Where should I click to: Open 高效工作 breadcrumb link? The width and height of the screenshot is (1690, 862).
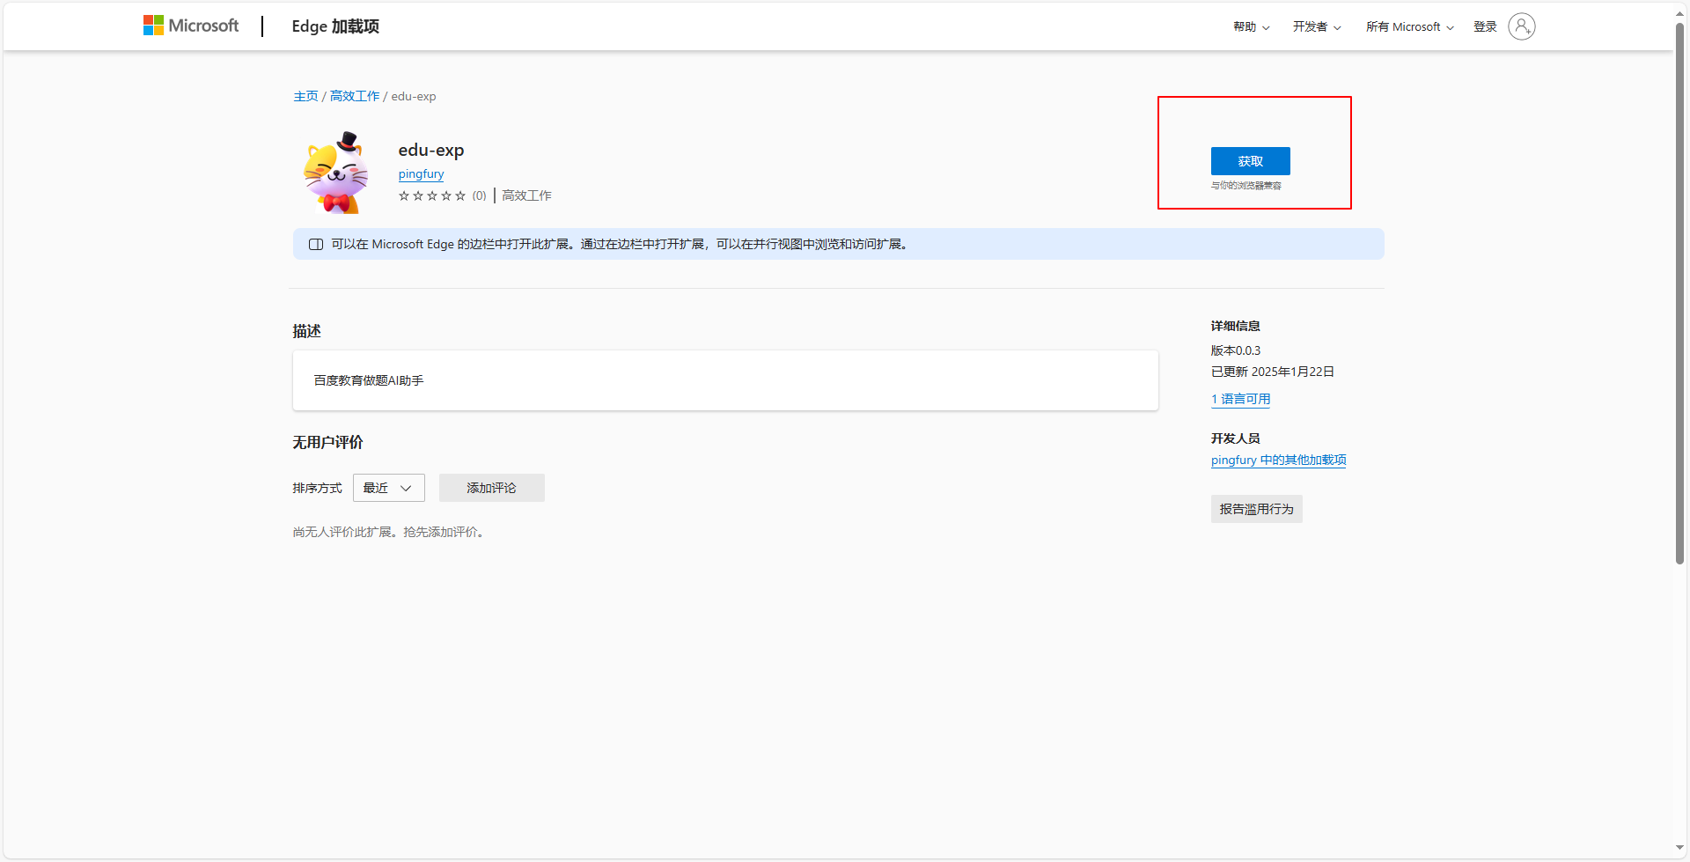[355, 97]
